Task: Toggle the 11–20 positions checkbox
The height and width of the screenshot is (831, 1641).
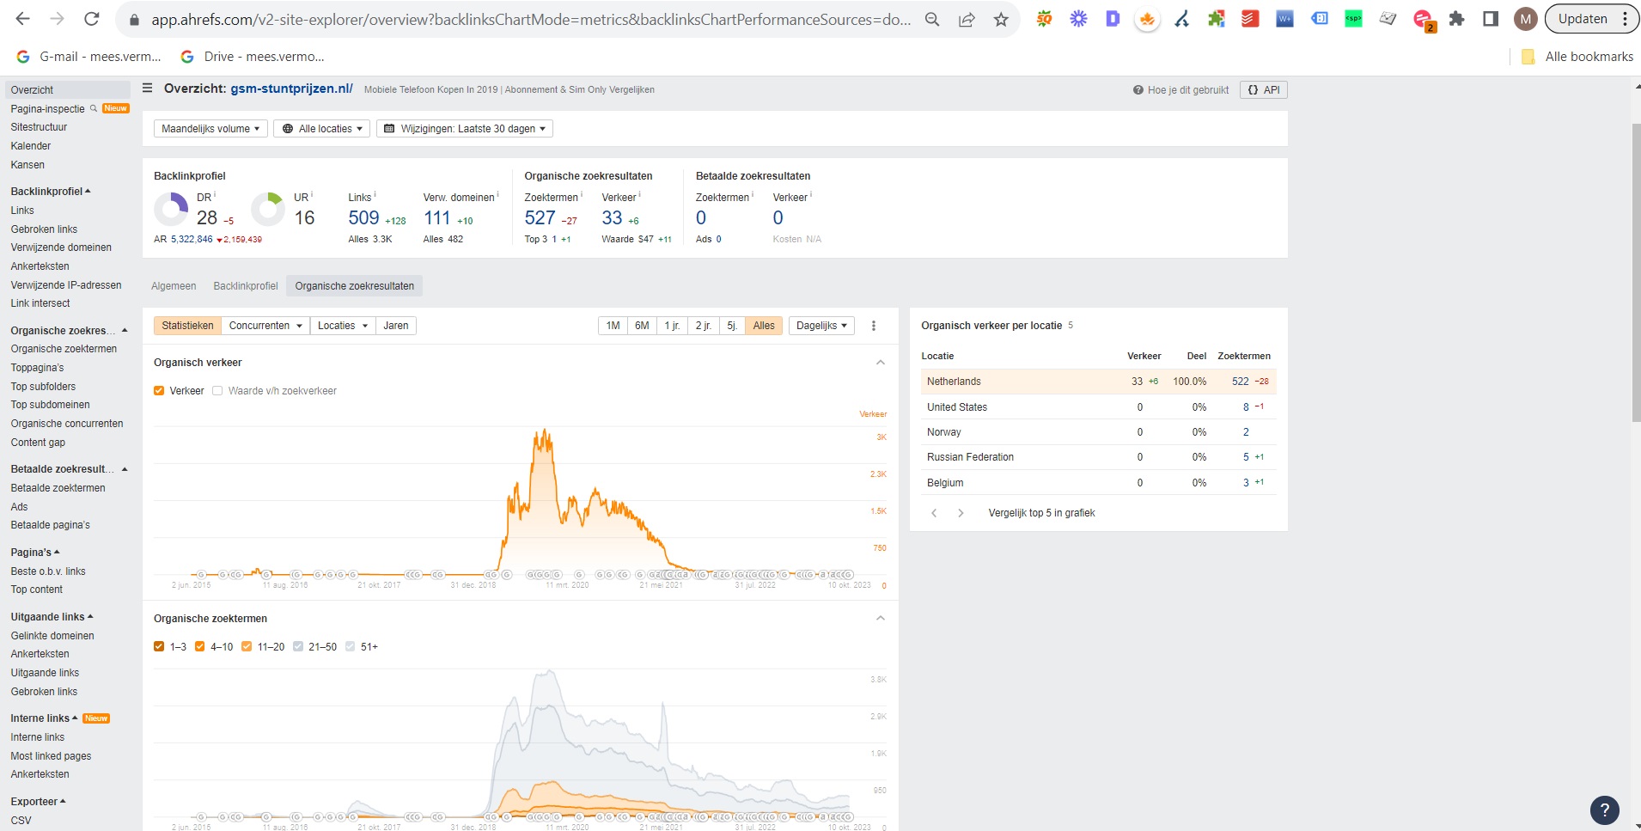Action: [247, 647]
